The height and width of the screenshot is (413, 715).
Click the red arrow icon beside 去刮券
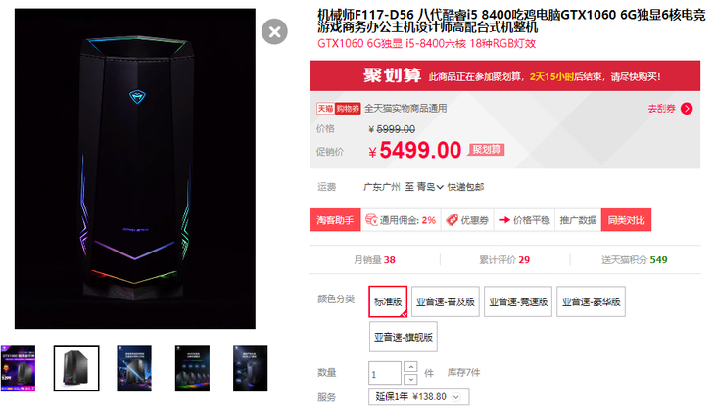tap(687, 109)
